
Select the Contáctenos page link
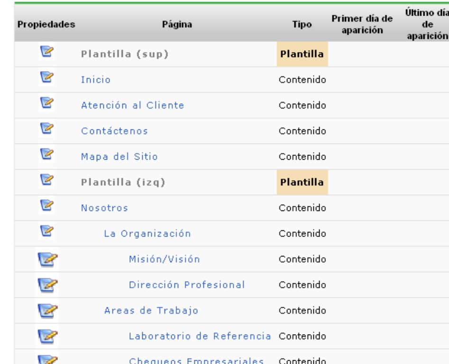[x=114, y=131]
